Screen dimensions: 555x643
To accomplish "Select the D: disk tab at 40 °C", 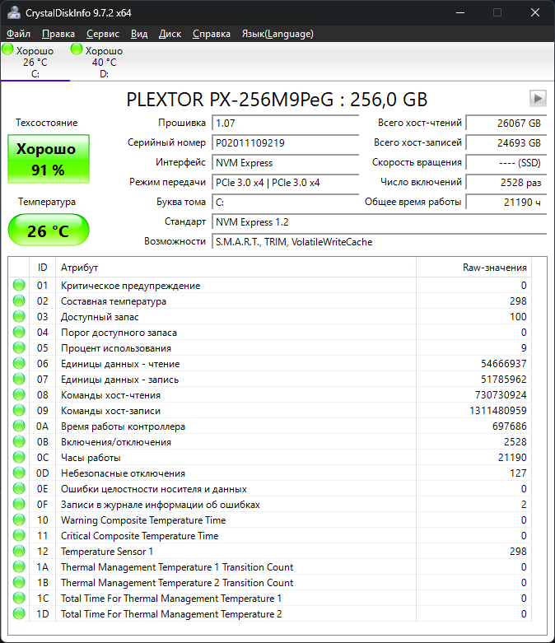I will click(x=105, y=62).
